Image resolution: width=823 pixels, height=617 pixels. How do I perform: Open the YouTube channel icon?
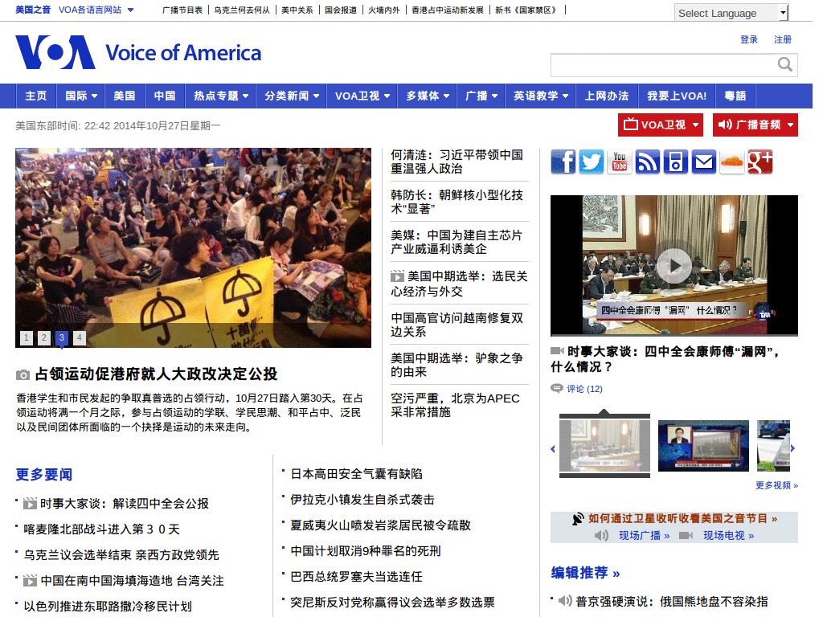(x=620, y=161)
